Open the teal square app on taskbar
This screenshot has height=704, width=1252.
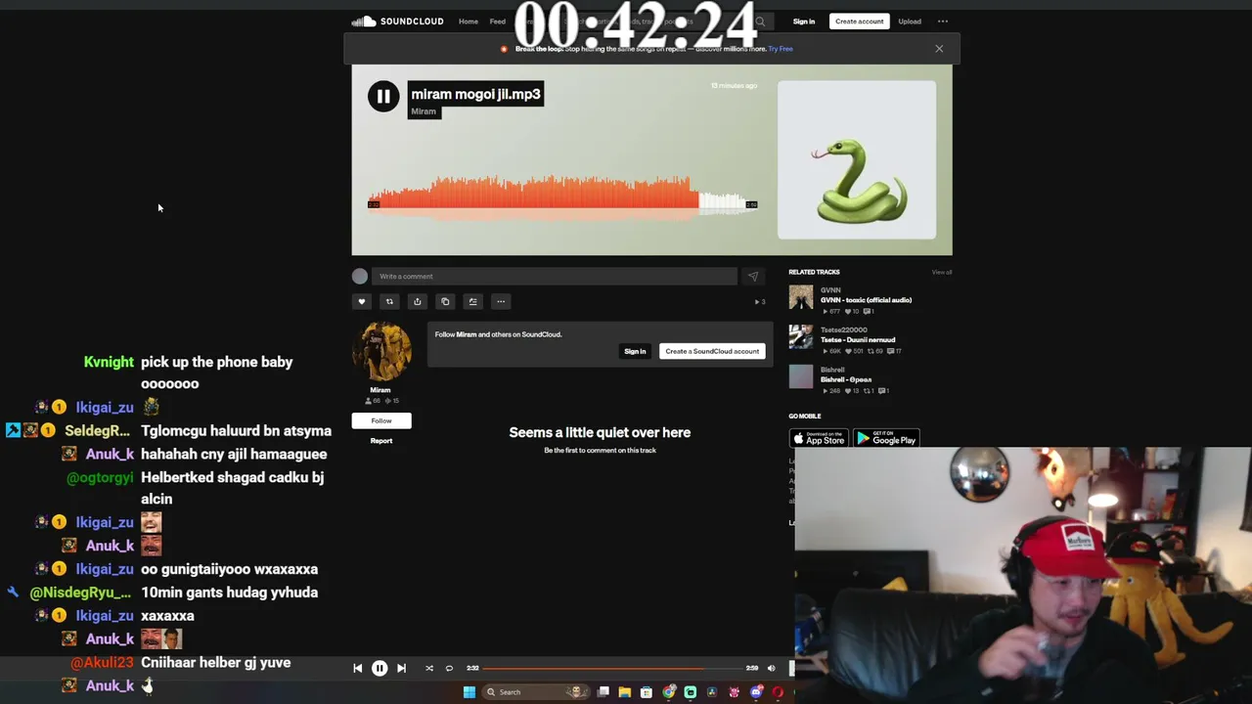[x=691, y=692]
